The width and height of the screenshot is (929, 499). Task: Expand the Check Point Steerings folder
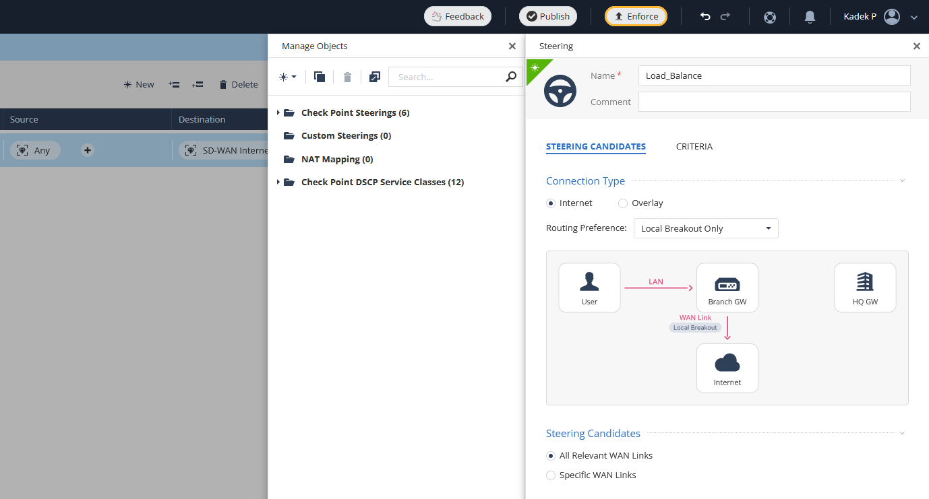(x=278, y=112)
